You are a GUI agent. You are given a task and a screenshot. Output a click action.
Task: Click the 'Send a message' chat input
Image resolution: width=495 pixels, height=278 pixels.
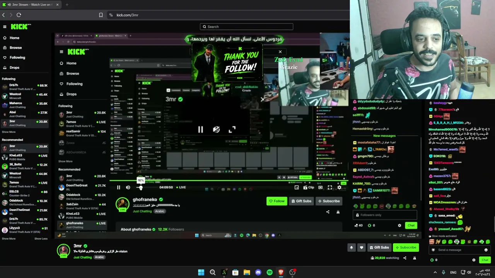(x=460, y=250)
